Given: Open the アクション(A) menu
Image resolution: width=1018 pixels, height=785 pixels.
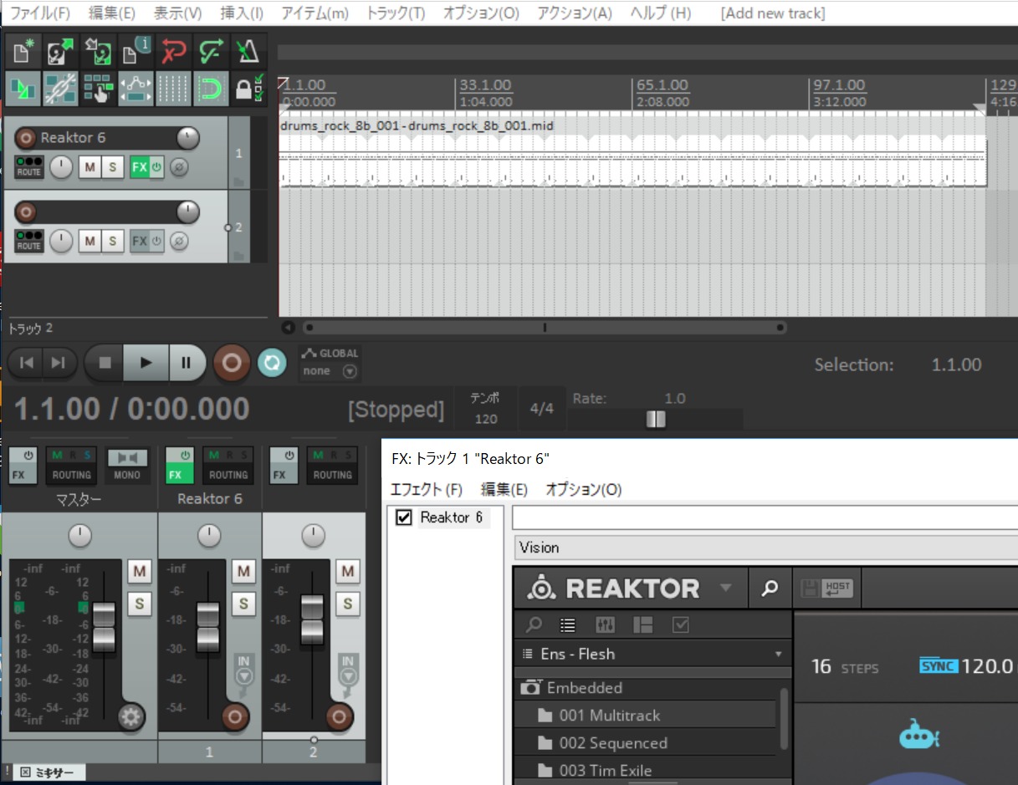Looking at the screenshot, I should 575,13.
